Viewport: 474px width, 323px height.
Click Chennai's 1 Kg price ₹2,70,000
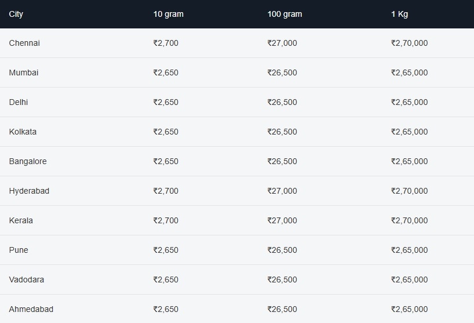pyautogui.click(x=410, y=43)
